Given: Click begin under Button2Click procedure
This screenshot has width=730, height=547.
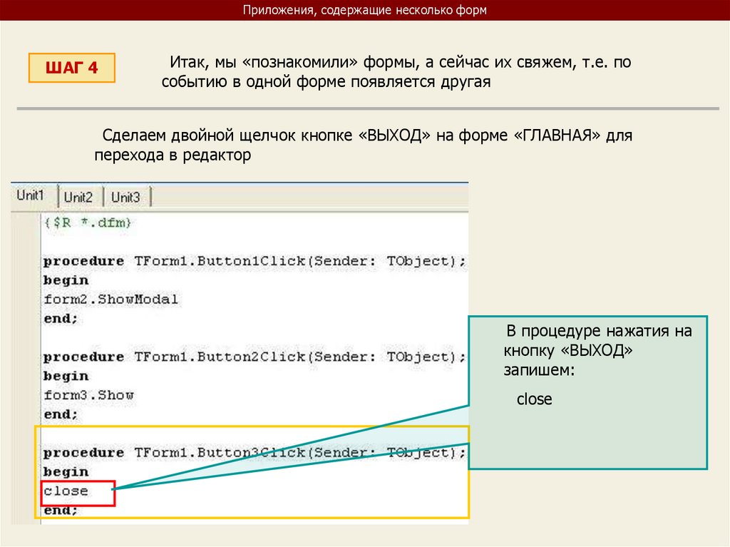Looking at the screenshot, I should (66, 377).
